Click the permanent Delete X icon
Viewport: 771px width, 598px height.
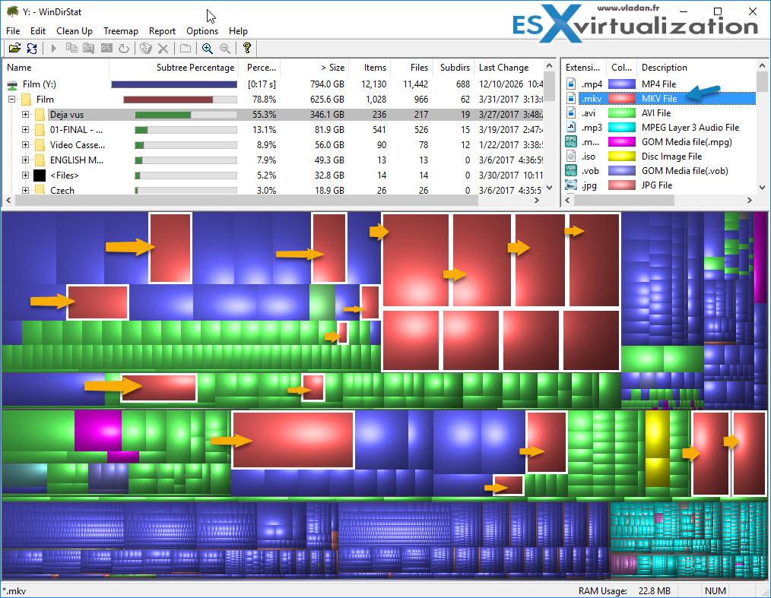(163, 48)
